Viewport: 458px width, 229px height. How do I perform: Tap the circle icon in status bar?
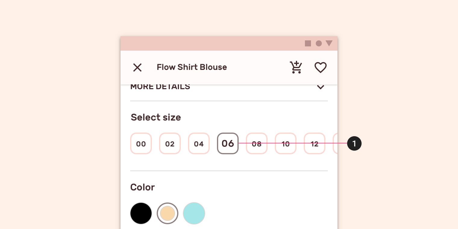click(x=319, y=43)
